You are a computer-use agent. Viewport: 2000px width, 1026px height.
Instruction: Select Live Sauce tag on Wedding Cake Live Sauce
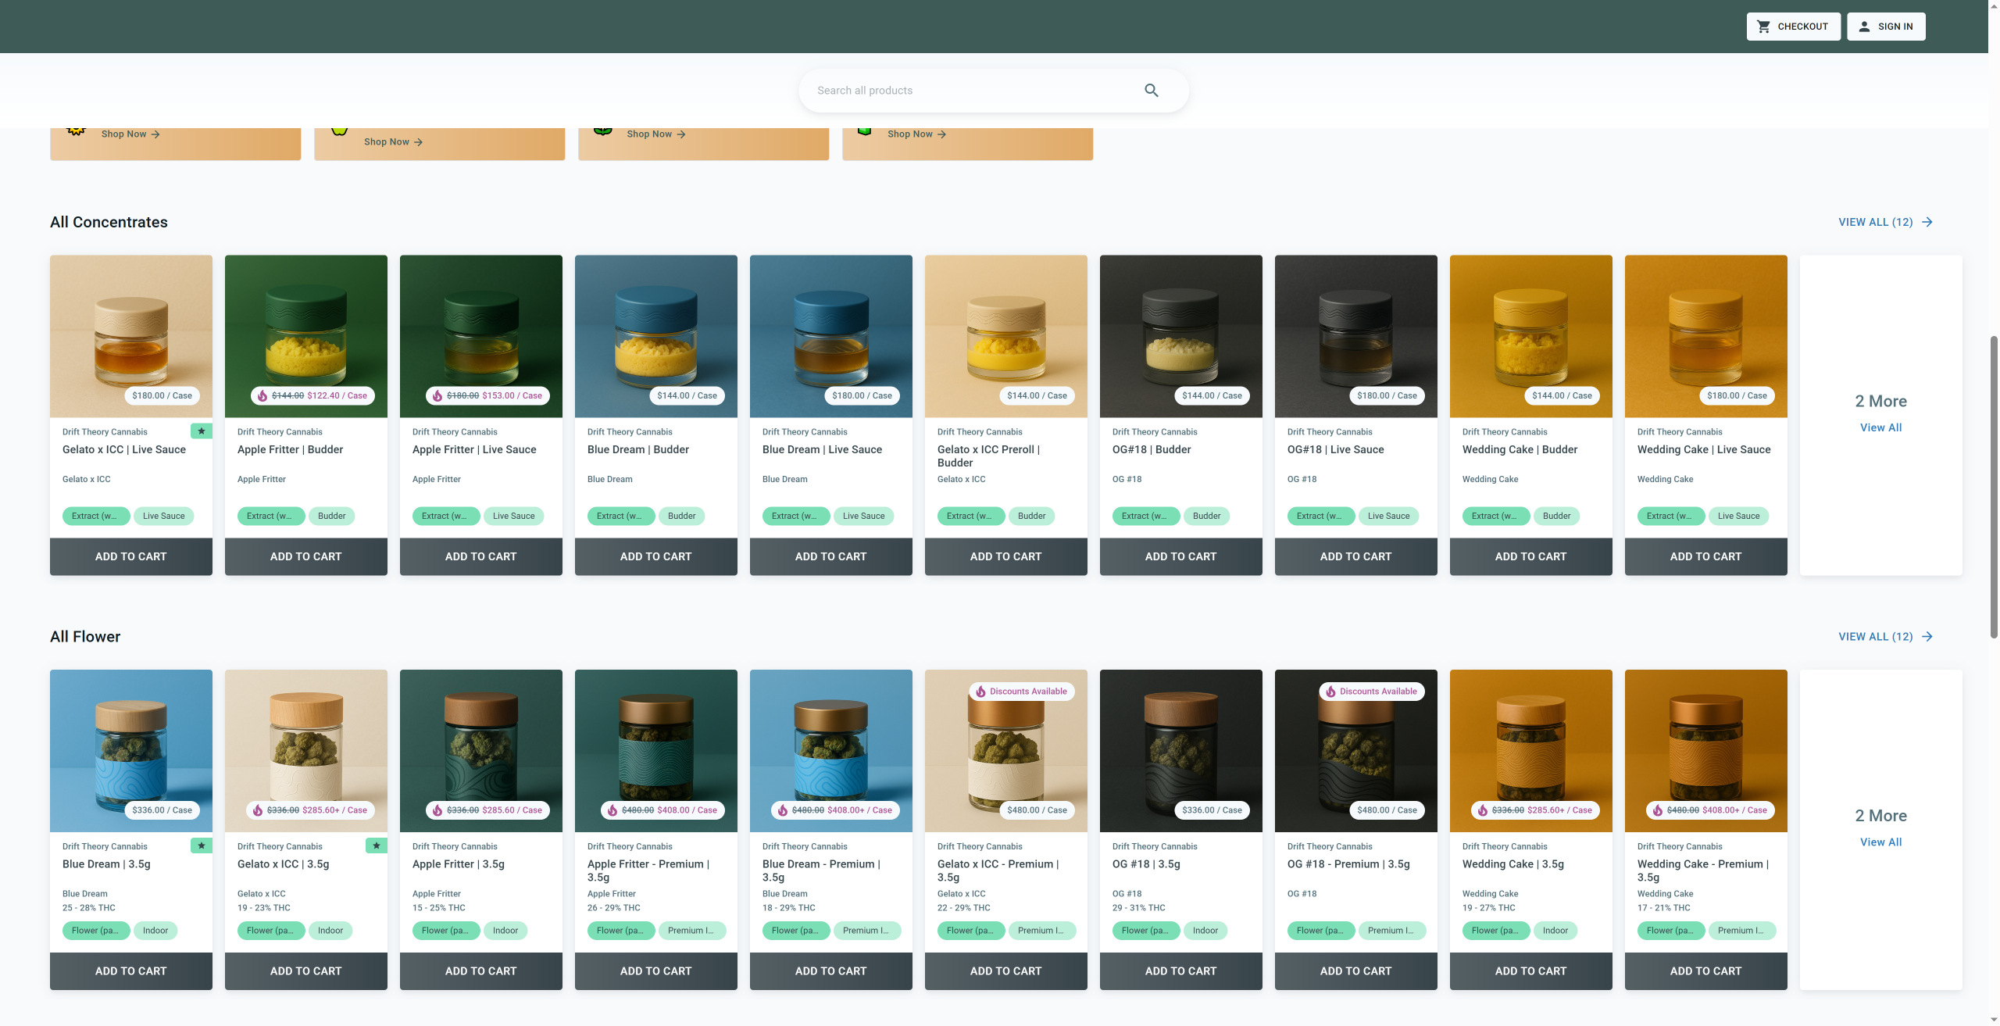click(1738, 517)
